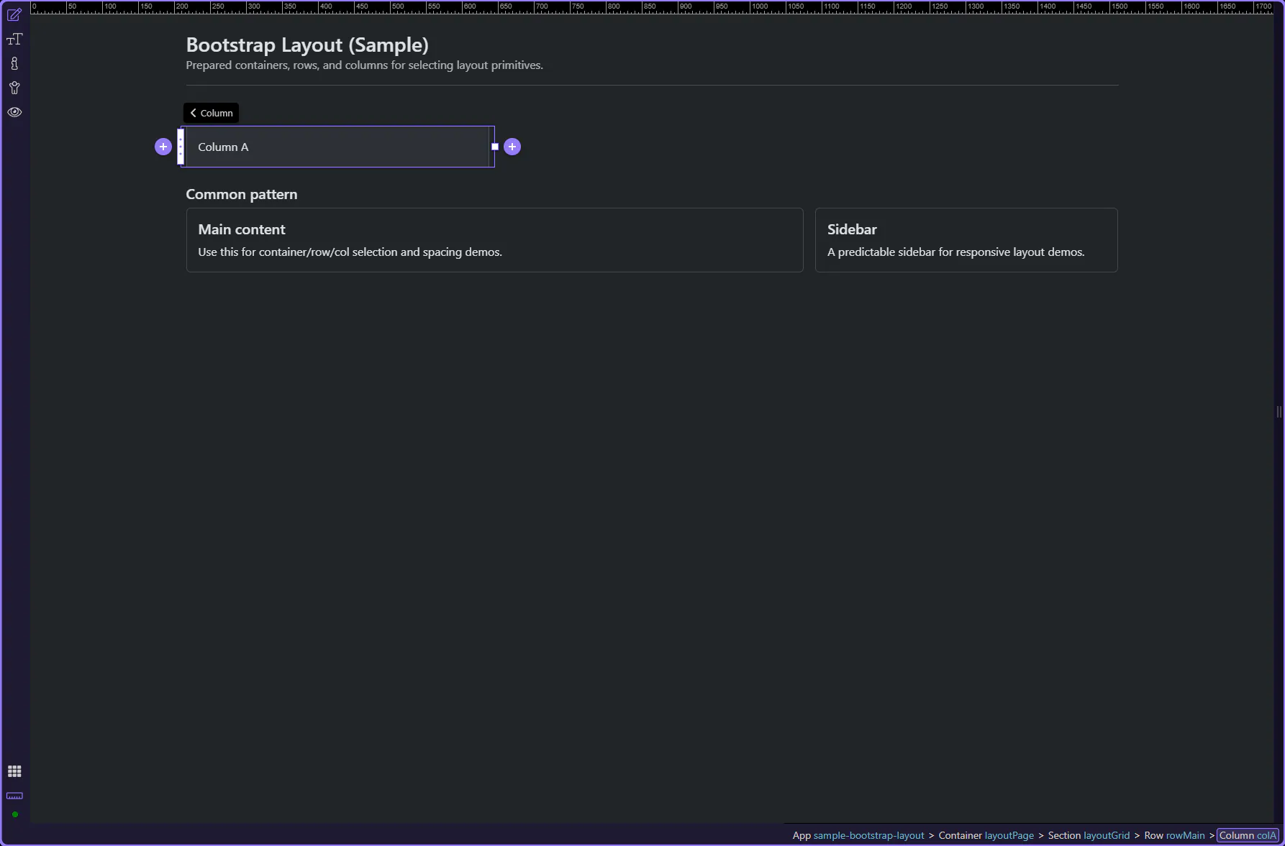The width and height of the screenshot is (1285, 846).
Task: Toggle the ruler display icon
Action: 14,796
